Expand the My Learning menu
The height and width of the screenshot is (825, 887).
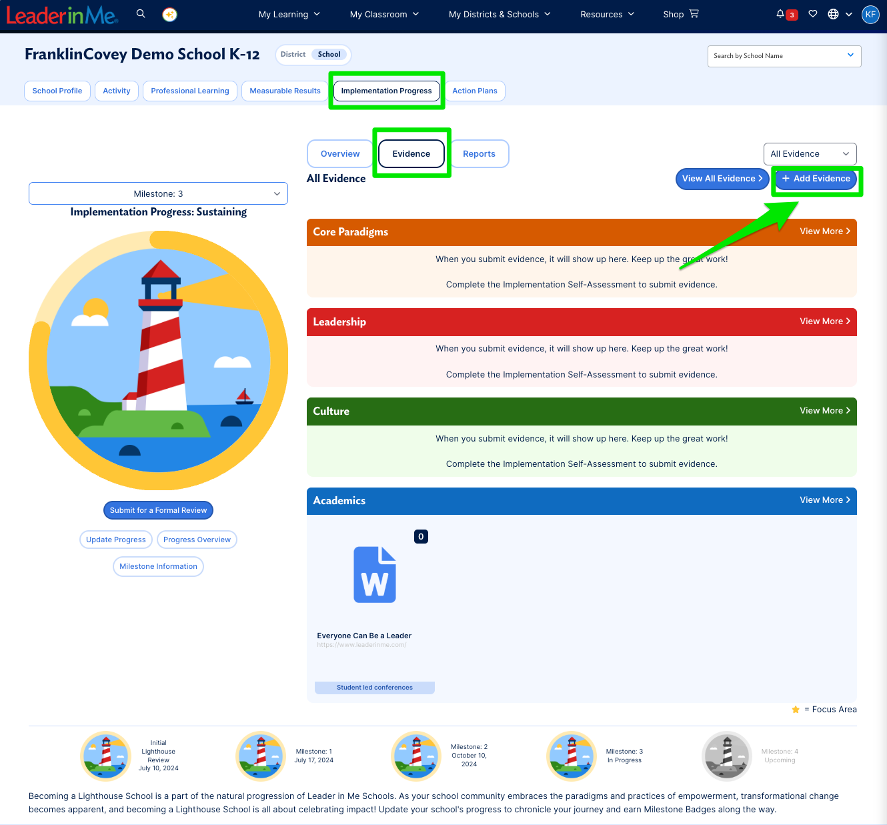pos(289,14)
